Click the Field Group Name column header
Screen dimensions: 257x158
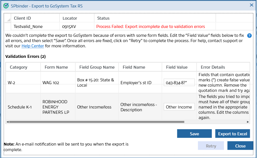coord(97,67)
